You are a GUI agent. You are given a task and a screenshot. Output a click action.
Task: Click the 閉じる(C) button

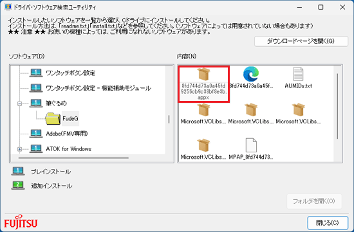point(328,223)
